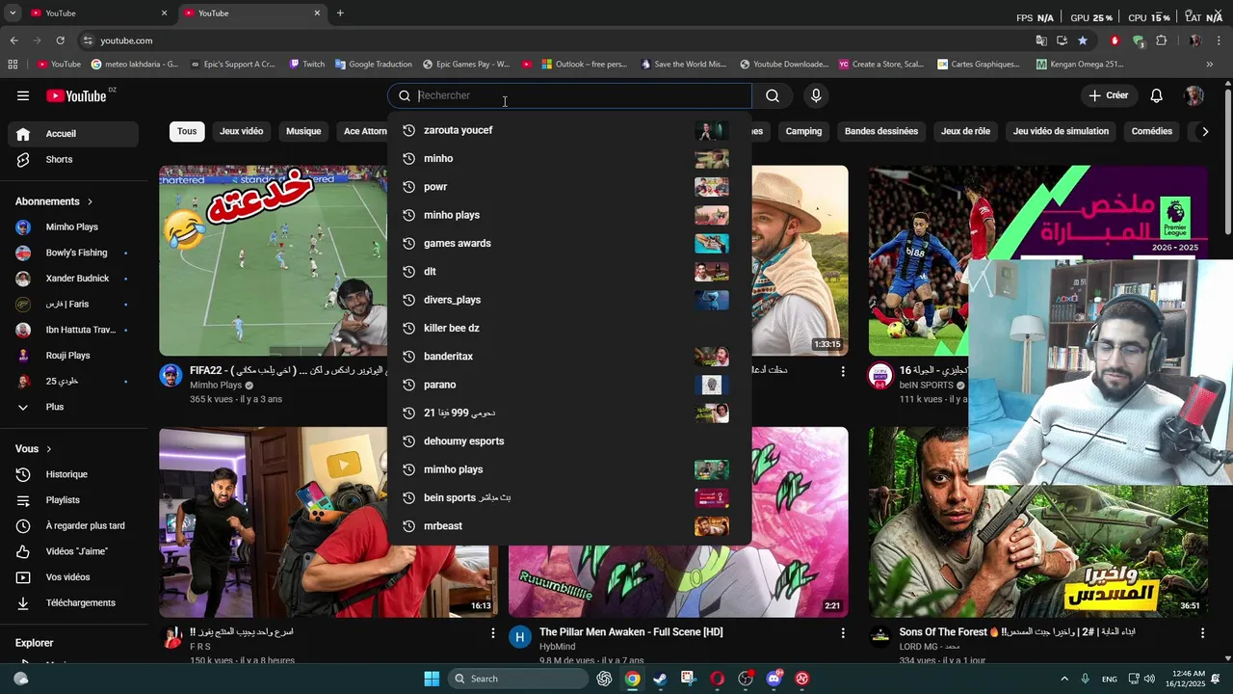Choose suggestion banderitax

point(568,357)
